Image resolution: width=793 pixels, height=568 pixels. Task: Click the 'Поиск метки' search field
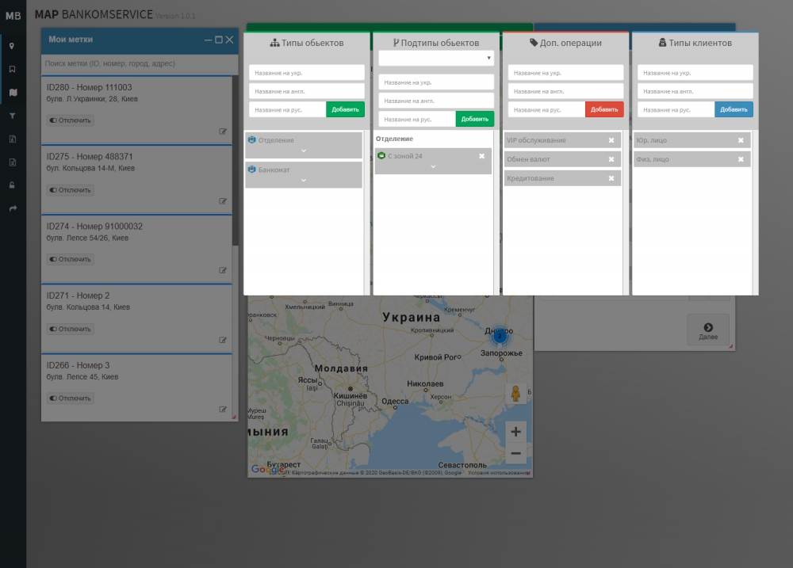(139, 63)
